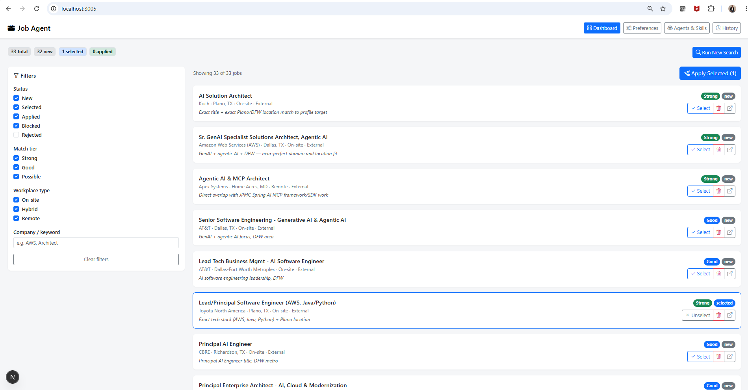Uncheck the On-site workplace type

pos(16,200)
